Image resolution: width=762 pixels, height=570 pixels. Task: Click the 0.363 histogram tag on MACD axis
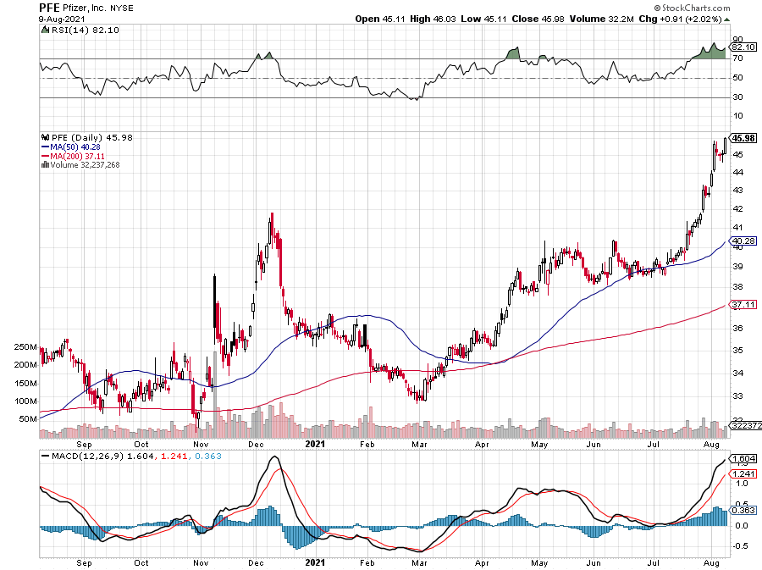tap(743, 510)
